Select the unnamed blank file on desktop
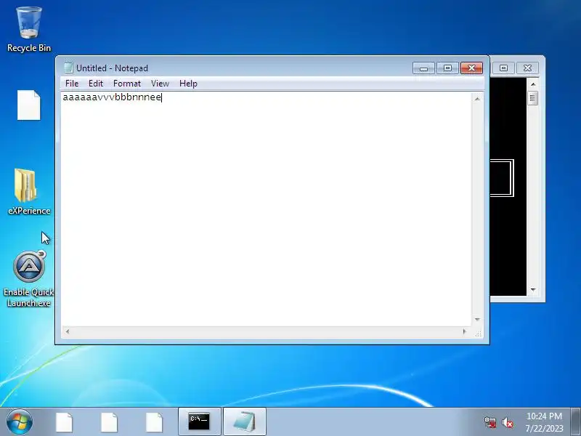This screenshot has height=436, width=581. click(x=29, y=105)
